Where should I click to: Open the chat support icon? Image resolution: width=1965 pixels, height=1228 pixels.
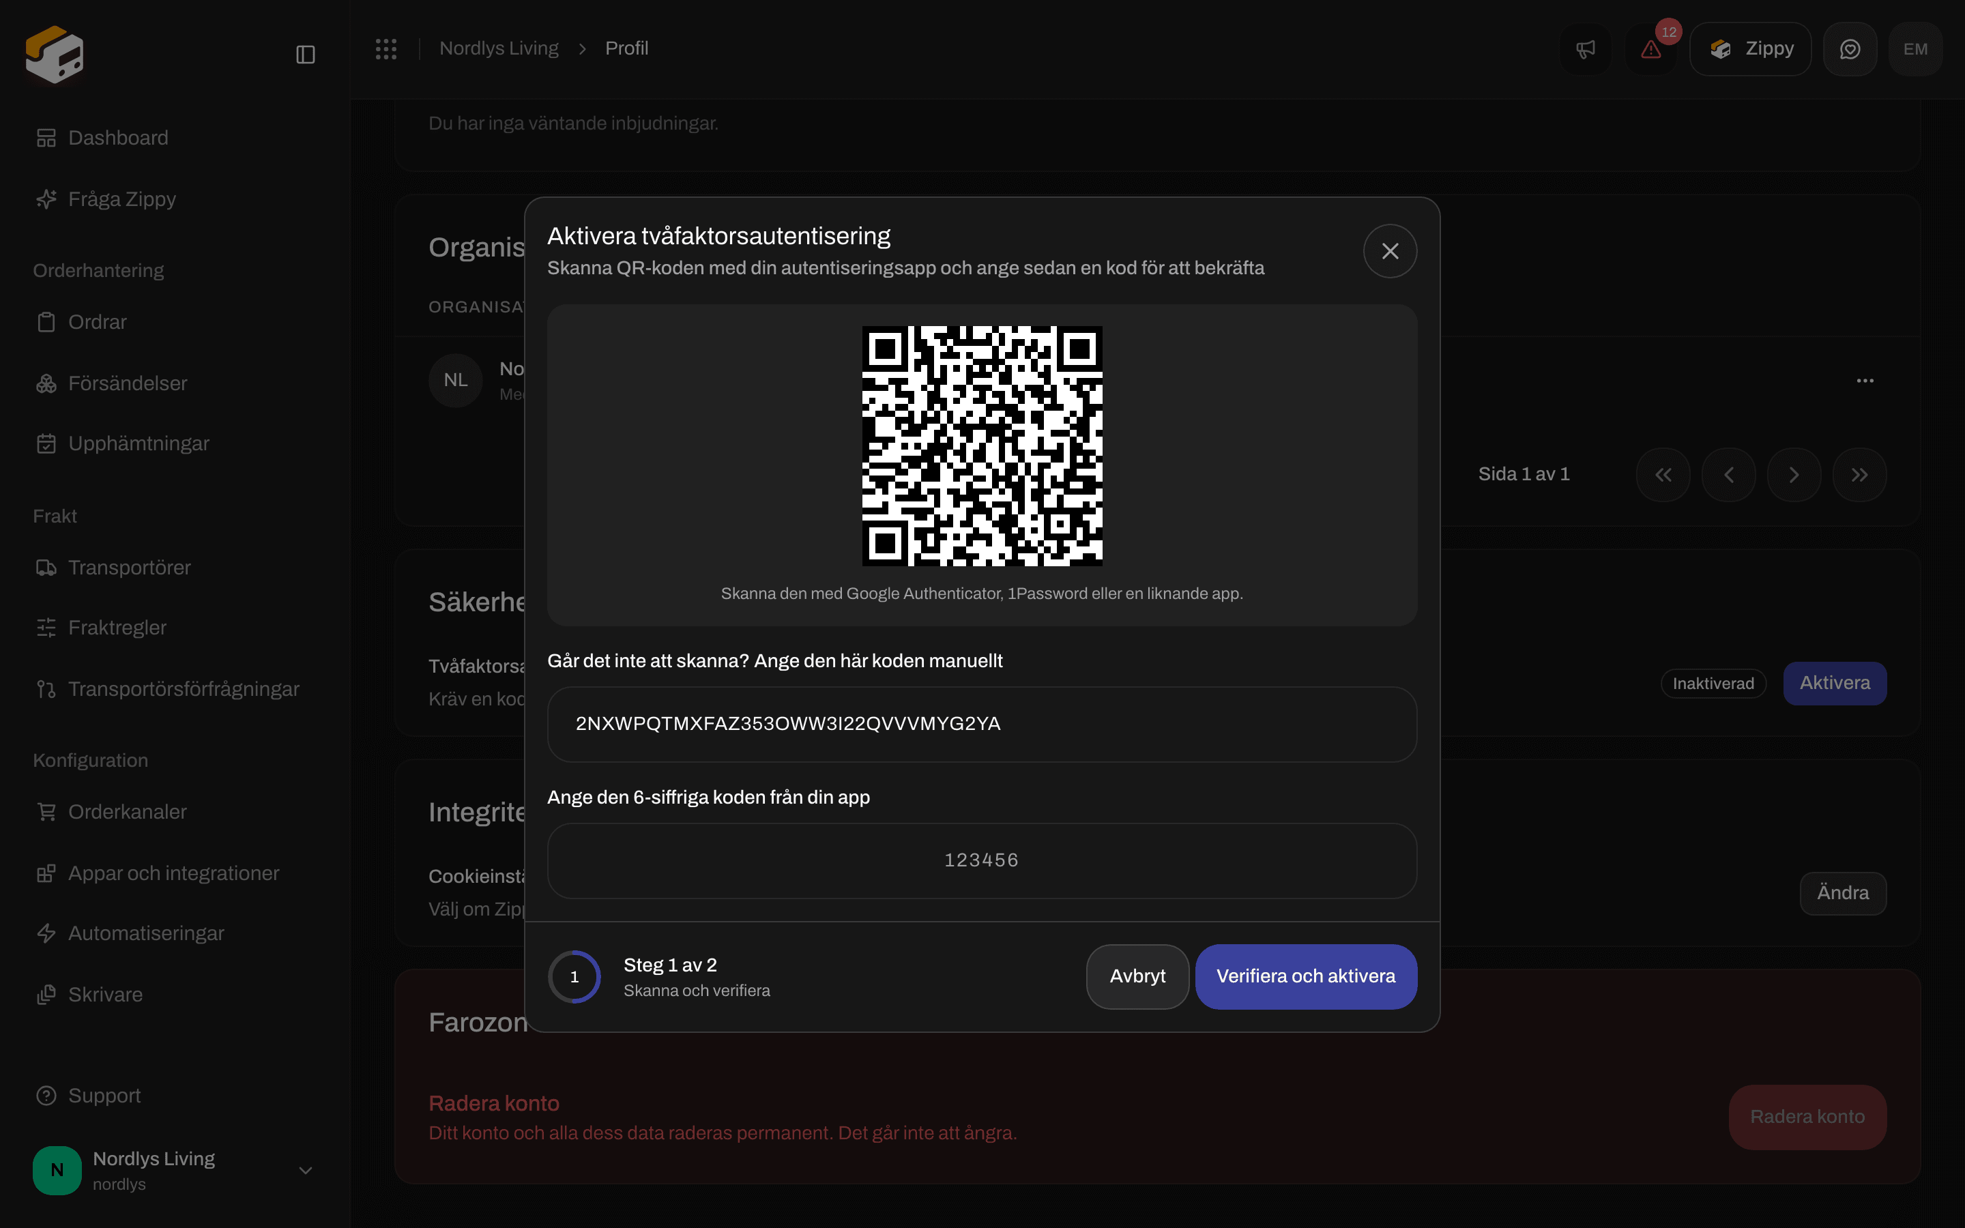(x=1850, y=48)
